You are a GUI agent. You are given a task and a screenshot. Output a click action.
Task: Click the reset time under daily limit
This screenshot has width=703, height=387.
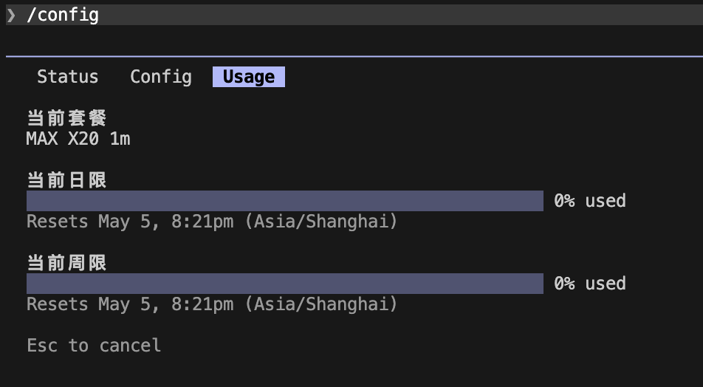(212, 222)
